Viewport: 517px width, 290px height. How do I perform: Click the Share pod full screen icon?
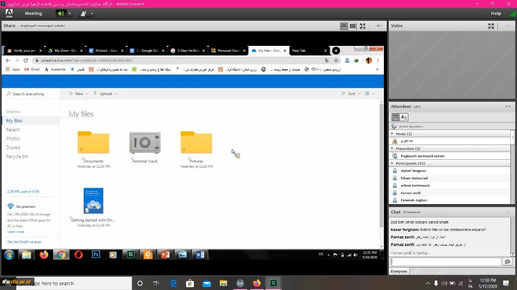pyautogui.click(x=363, y=26)
